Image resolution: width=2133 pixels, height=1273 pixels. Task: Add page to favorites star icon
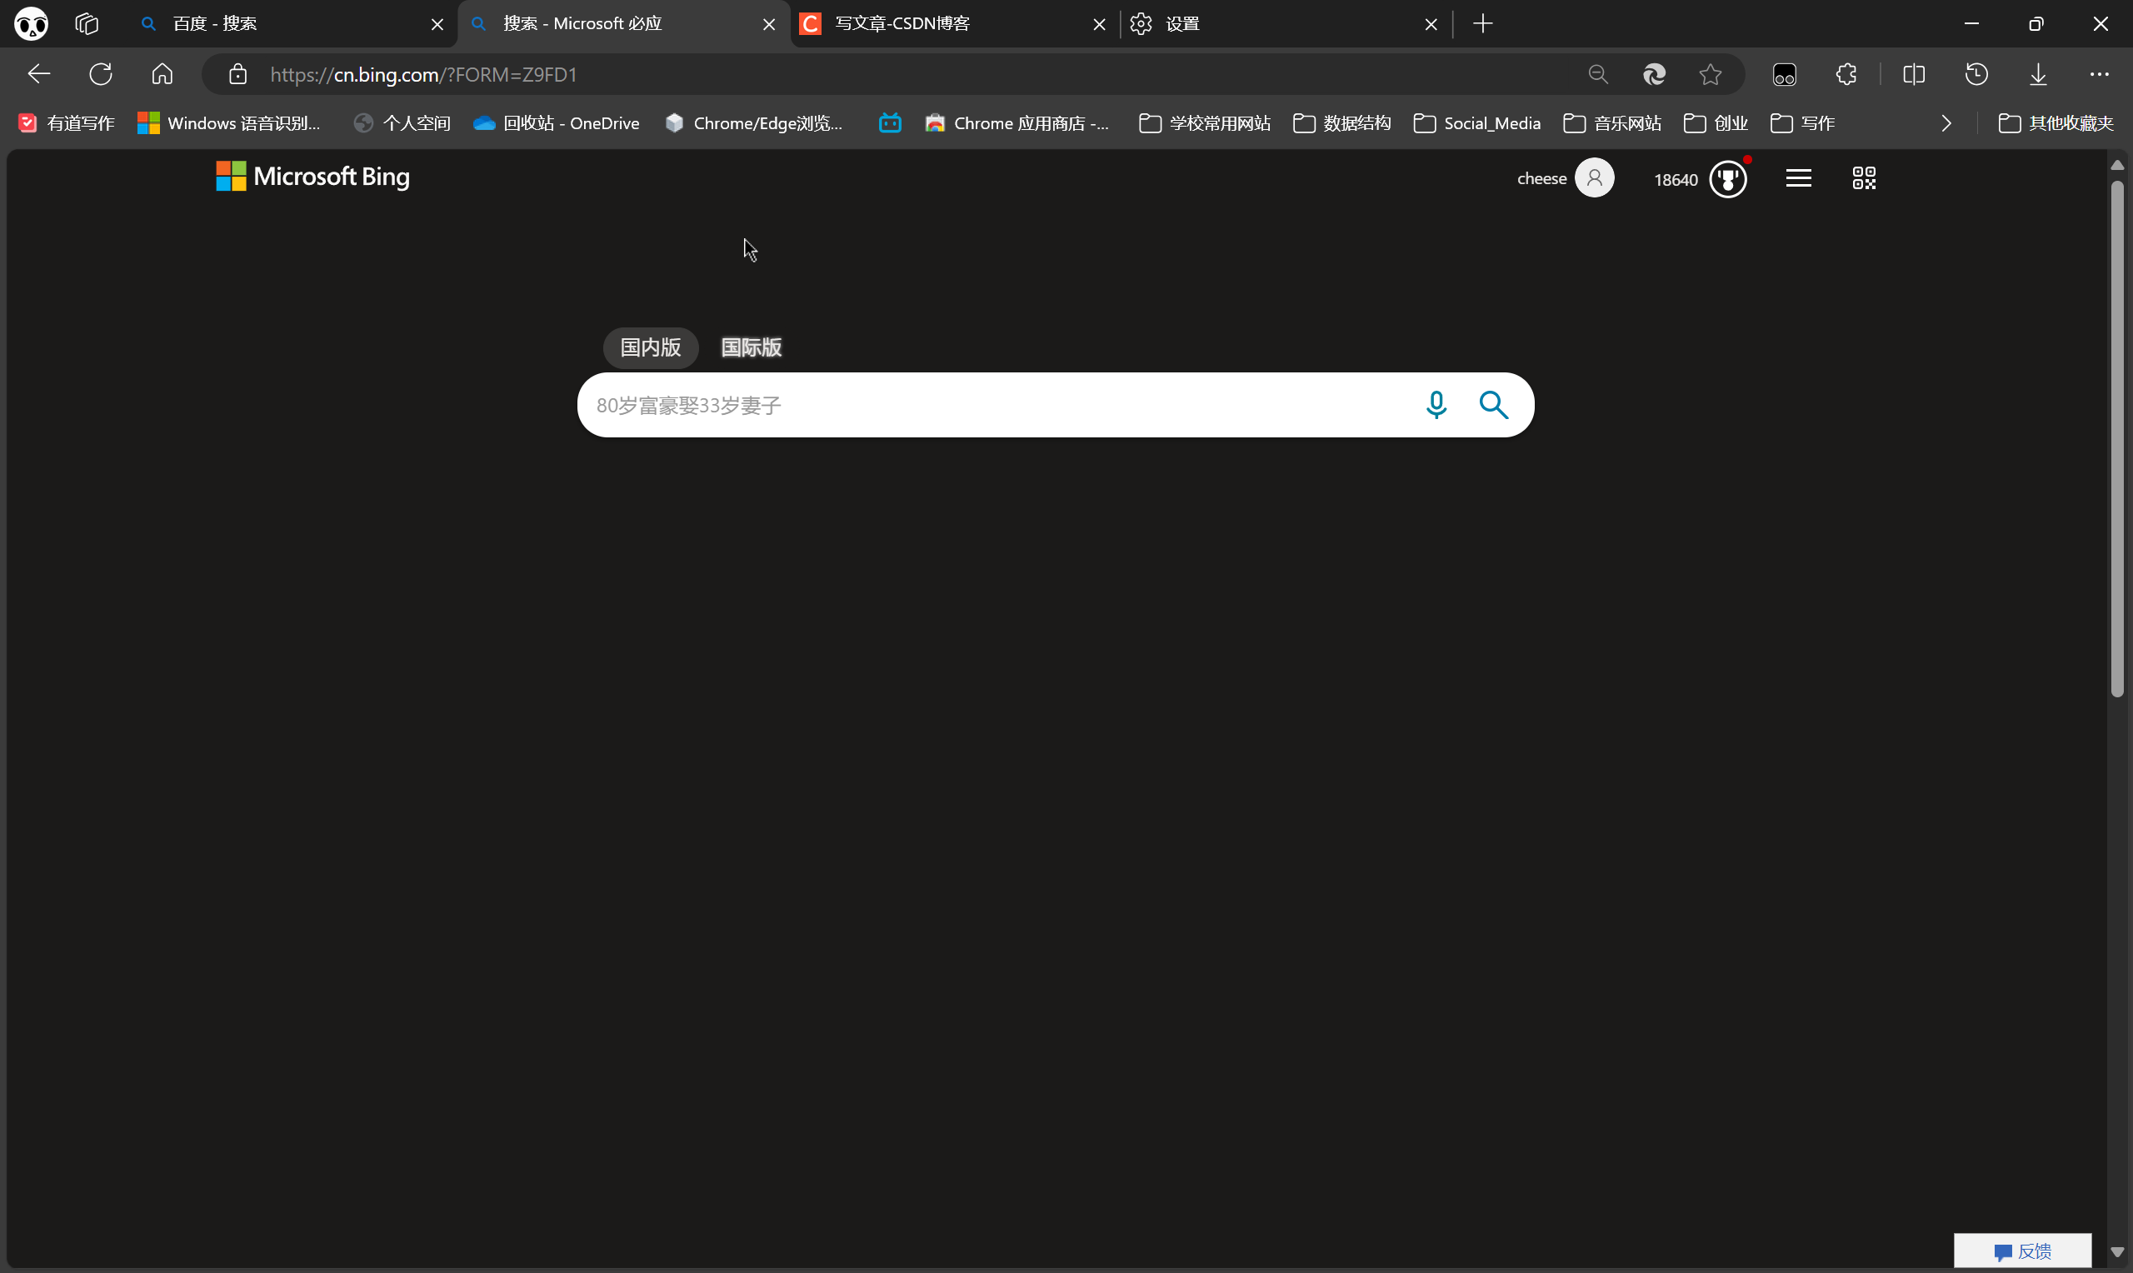point(1711,75)
